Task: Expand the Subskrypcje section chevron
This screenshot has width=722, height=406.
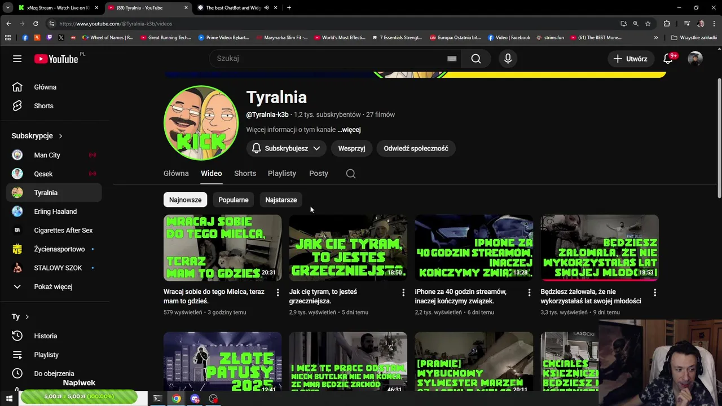Action: click(60, 136)
